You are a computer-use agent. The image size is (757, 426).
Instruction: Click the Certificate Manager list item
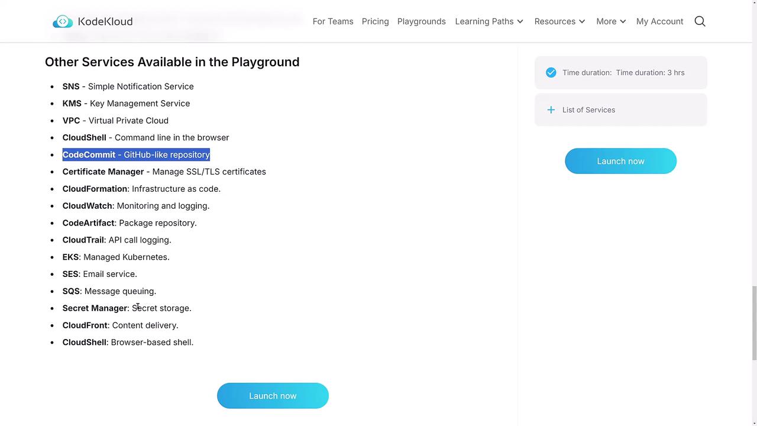point(164,172)
